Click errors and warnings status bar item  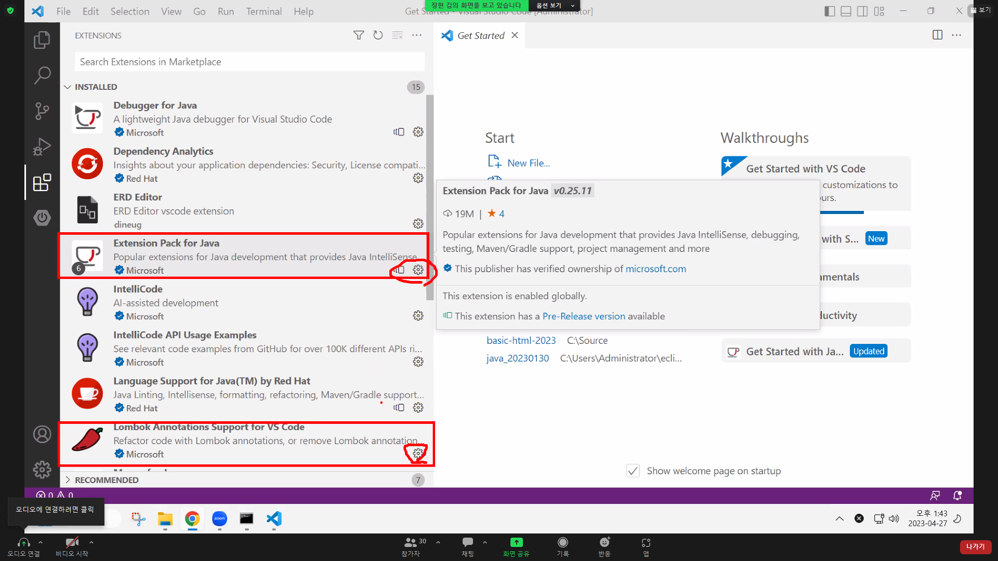[55, 495]
